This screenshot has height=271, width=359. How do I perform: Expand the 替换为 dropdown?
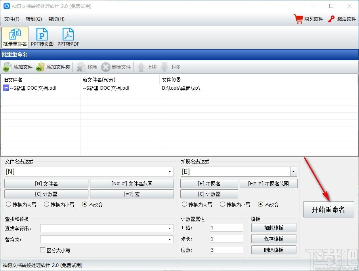(170, 239)
